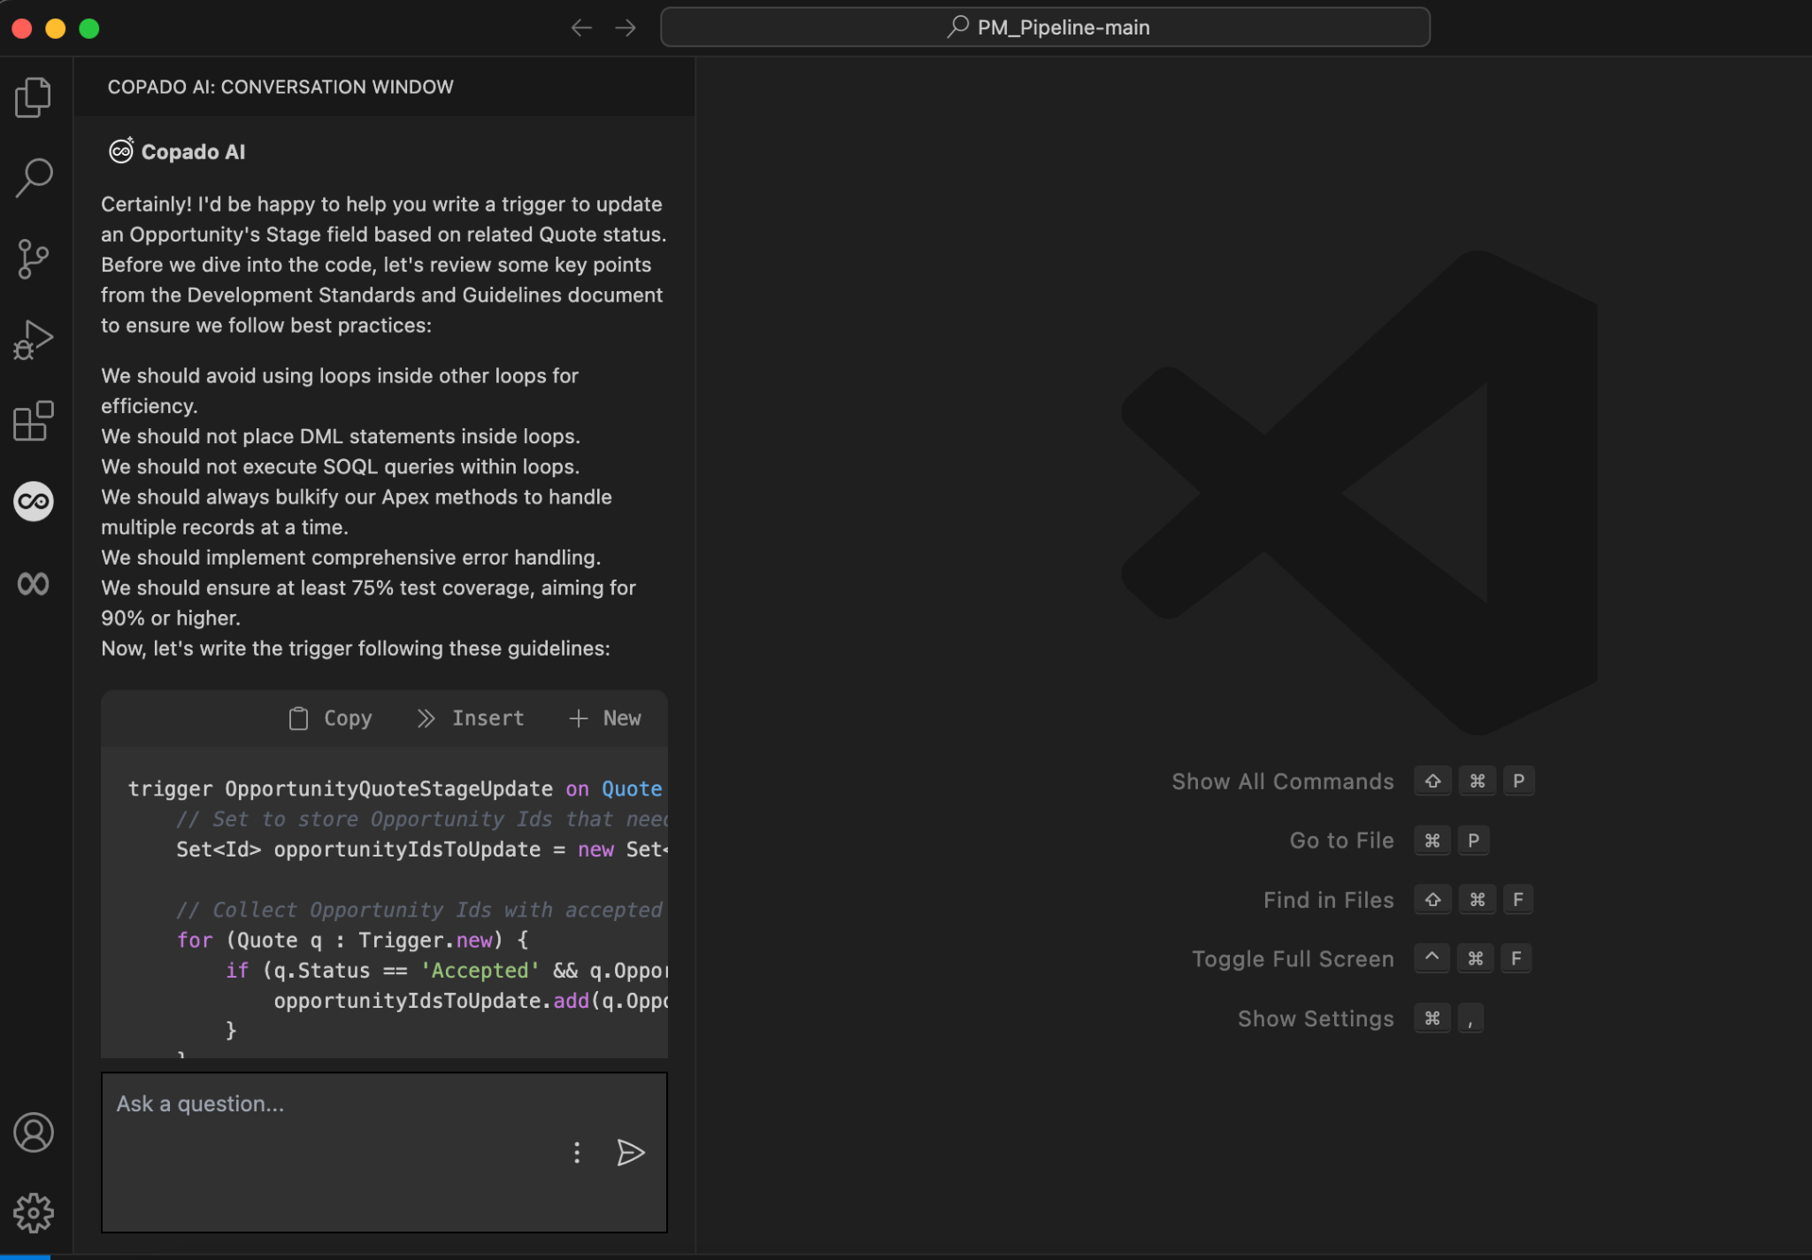Open the Accounts profile icon
Viewport: 1812px width, 1260px height.
34,1133
